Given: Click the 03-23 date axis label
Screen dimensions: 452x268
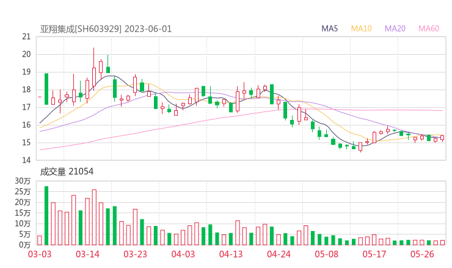Looking at the screenshot, I should coord(135,254).
